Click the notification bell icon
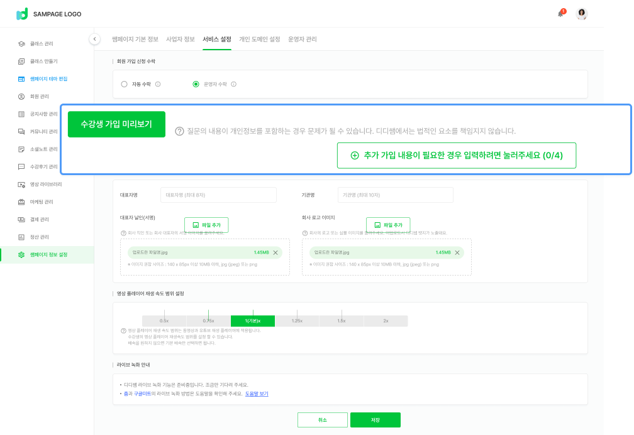The width and height of the screenshot is (634, 435). (560, 14)
